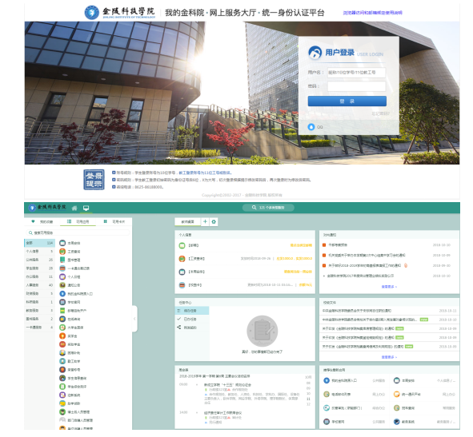The image size is (473, 437).
Task: Click the 统一通讯平台 orange app icon
Action: pyautogui.click(x=397, y=394)
